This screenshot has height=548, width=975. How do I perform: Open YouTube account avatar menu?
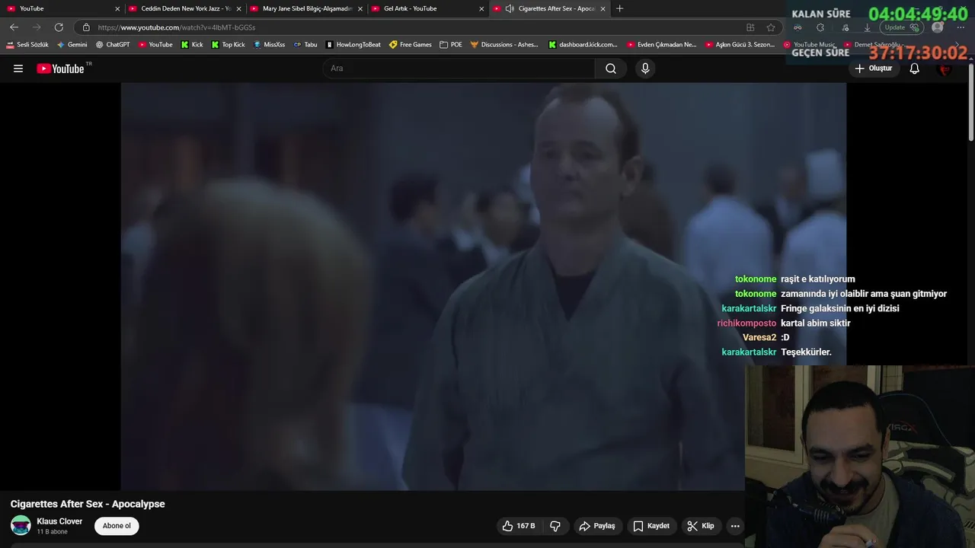pos(945,68)
